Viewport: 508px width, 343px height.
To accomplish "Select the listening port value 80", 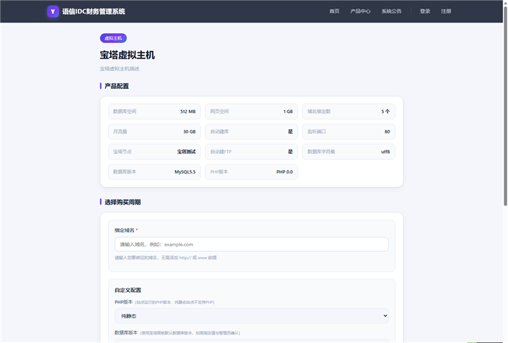I will [x=387, y=131].
